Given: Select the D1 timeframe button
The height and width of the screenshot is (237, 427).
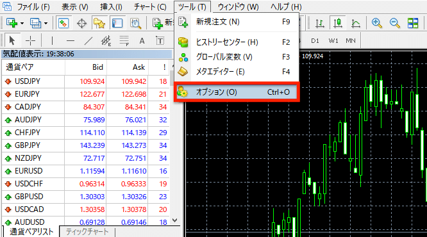Looking at the screenshot, I should [315, 41].
